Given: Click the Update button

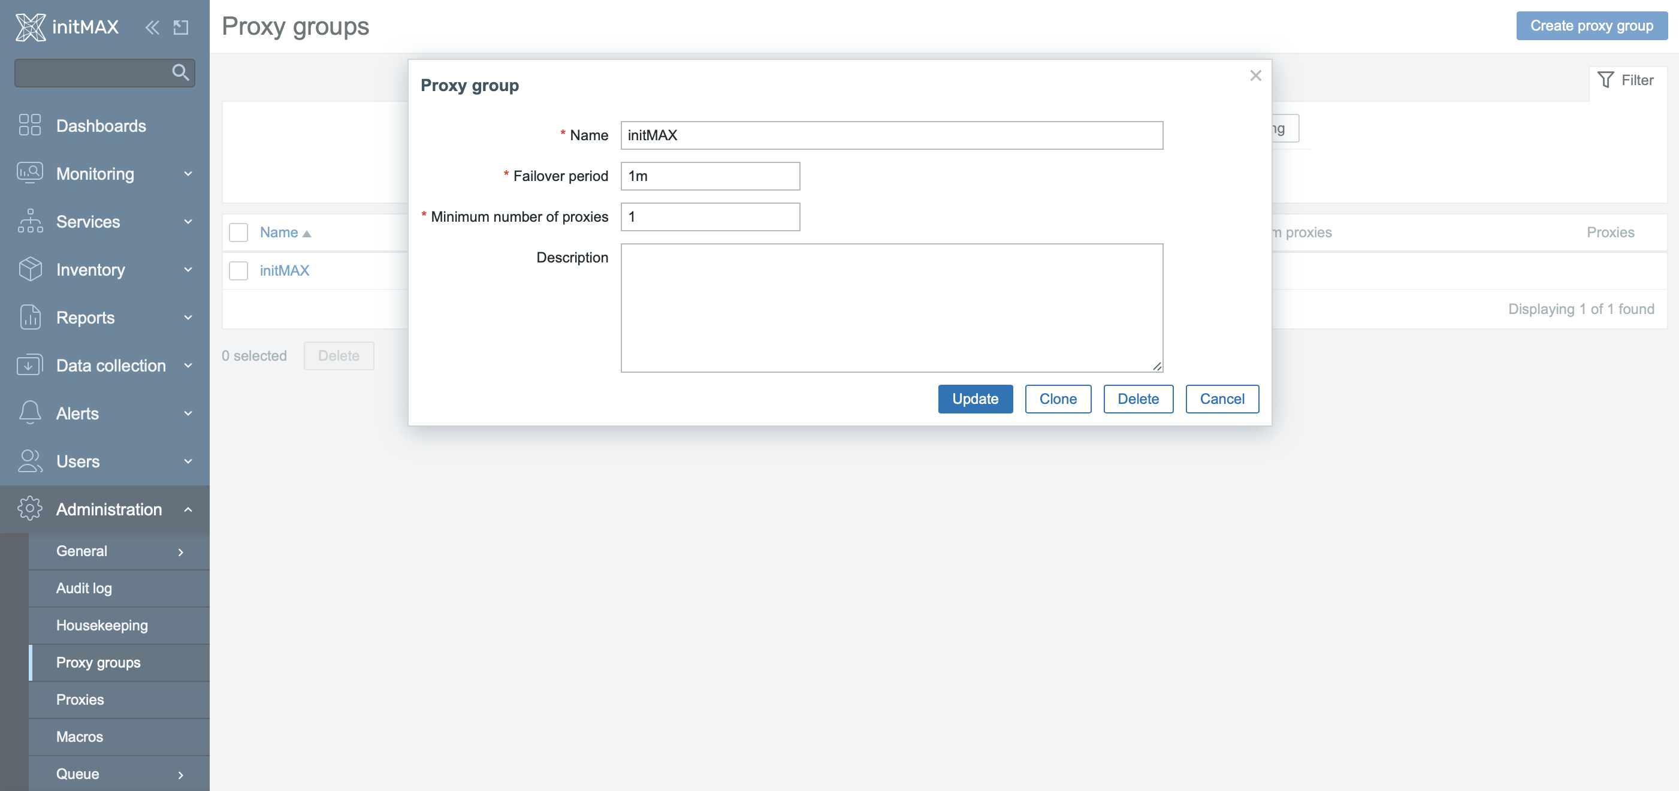Looking at the screenshot, I should [974, 398].
